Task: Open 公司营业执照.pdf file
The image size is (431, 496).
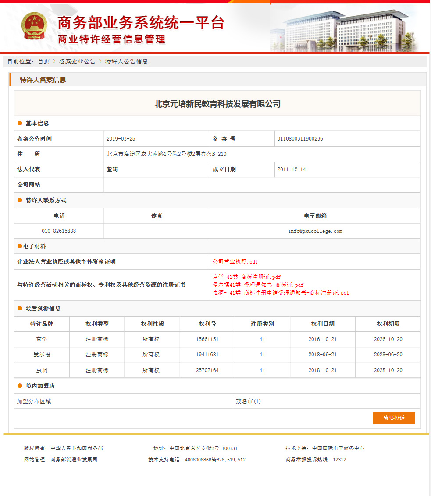Action: point(235,262)
